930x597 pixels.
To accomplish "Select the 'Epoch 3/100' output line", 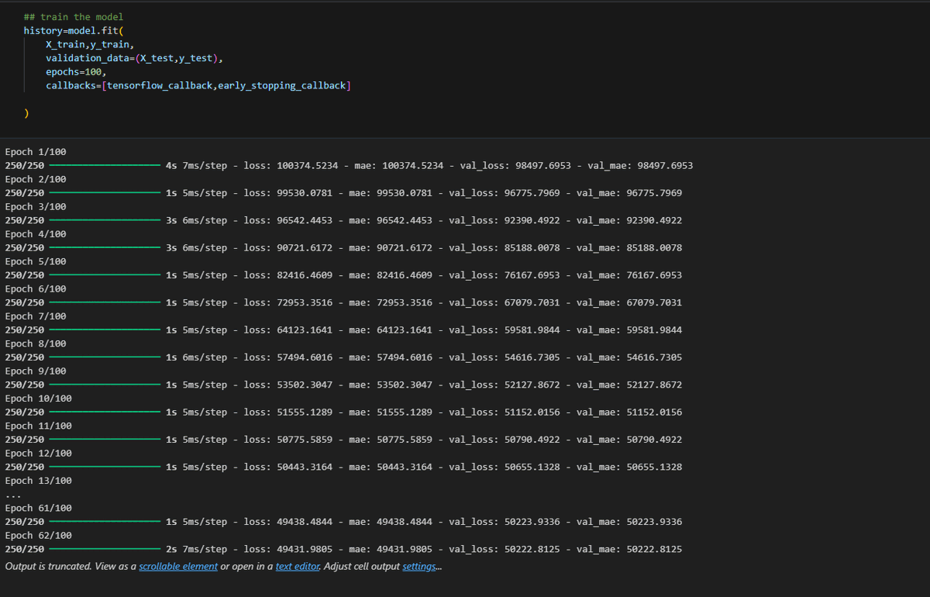I will 36,207.
